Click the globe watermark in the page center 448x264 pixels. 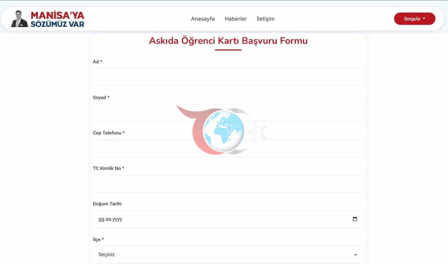(x=223, y=131)
